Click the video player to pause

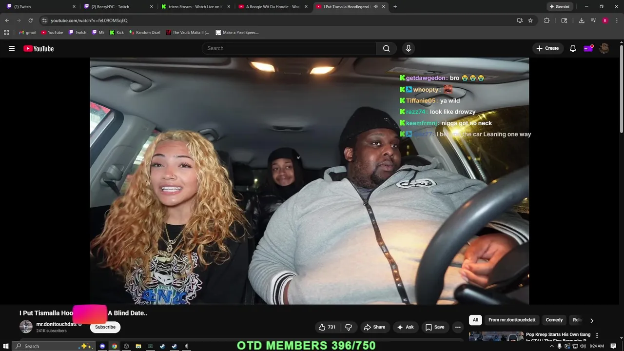309,181
